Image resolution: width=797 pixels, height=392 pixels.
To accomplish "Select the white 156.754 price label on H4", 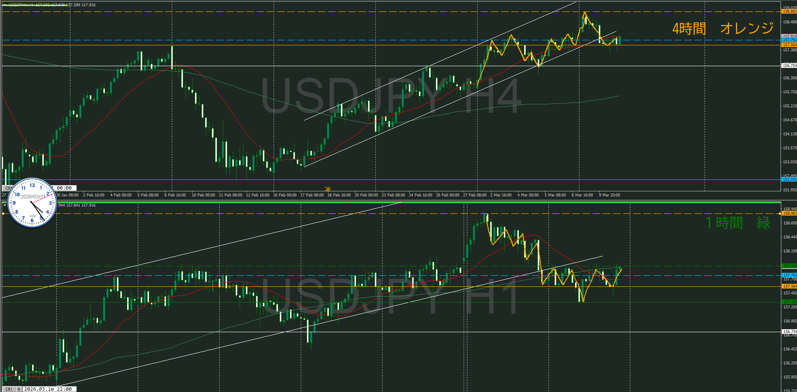I will pyautogui.click(x=789, y=66).
